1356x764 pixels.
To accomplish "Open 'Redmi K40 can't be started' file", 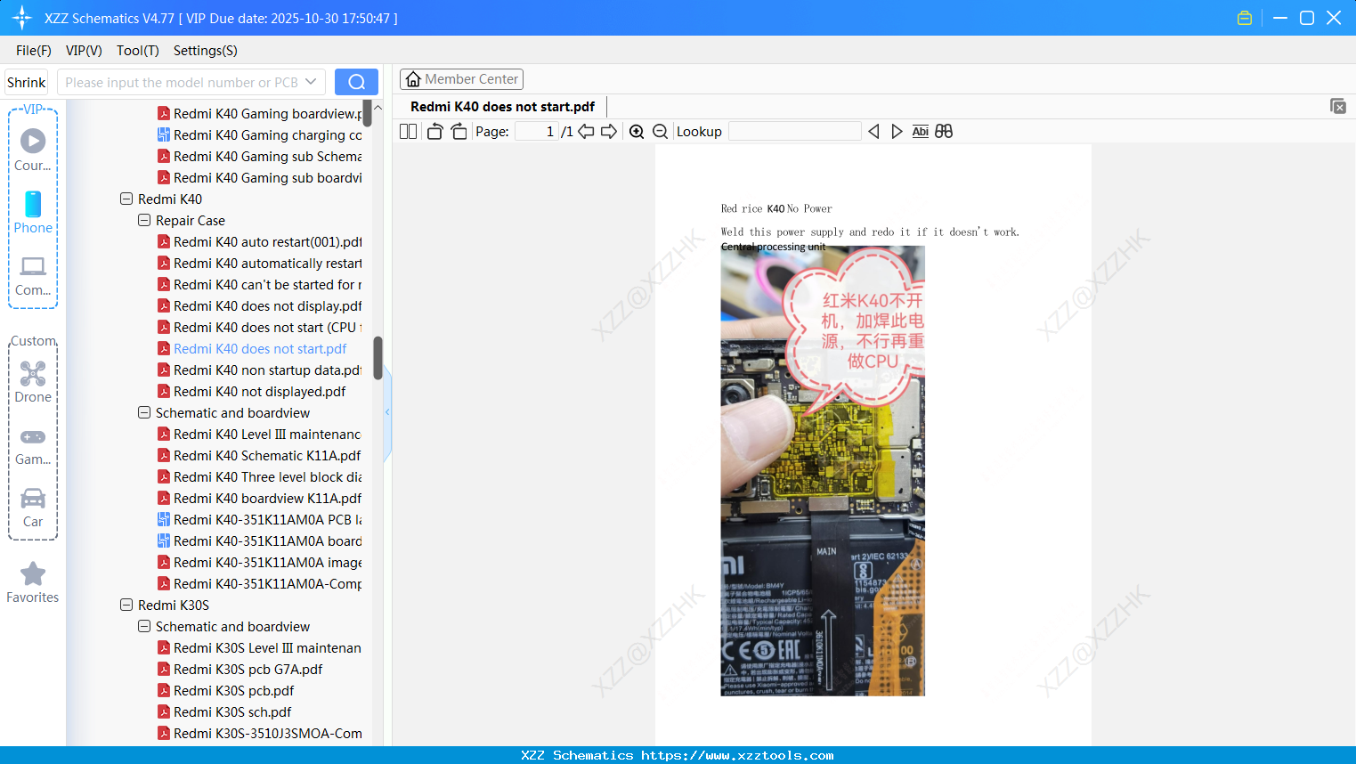I will tap(260, 285).
